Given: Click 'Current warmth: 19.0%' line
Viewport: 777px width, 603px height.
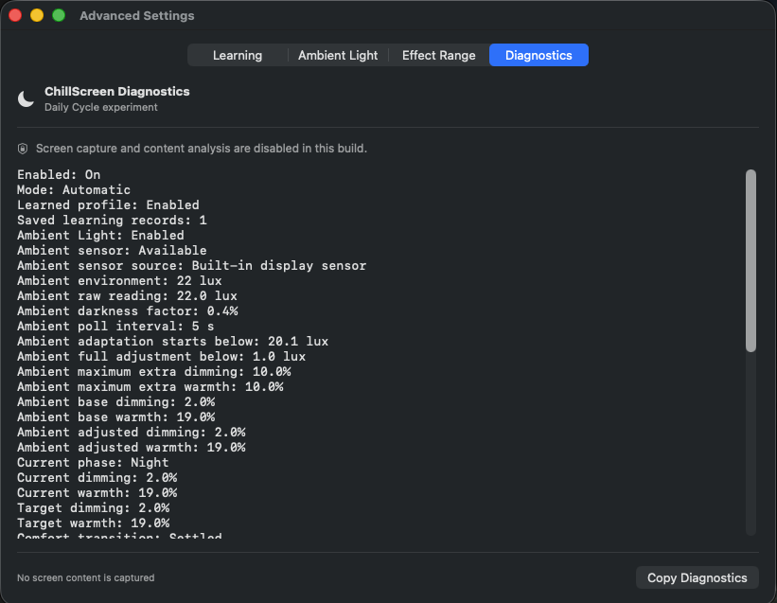Looking at the screenshot, I should (97, 492).
